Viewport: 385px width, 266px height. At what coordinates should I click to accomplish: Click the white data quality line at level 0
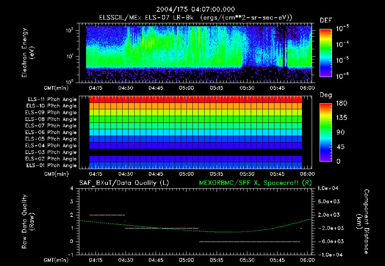click(x=250, y=242)
